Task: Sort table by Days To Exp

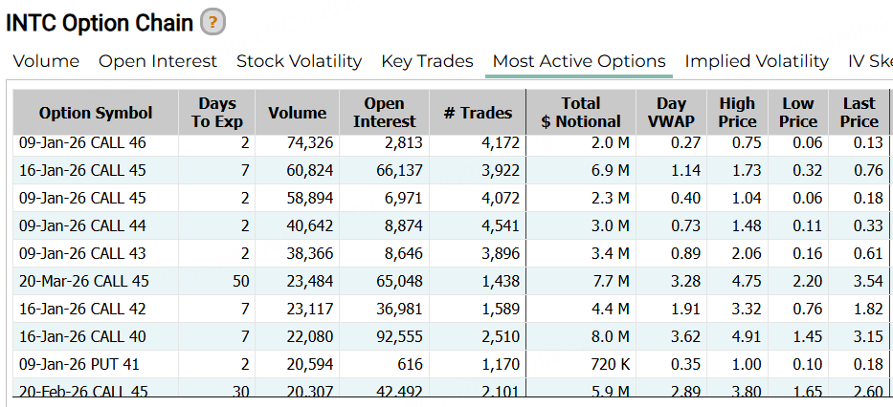Action: pyautogui.click(x=217, y=113)
